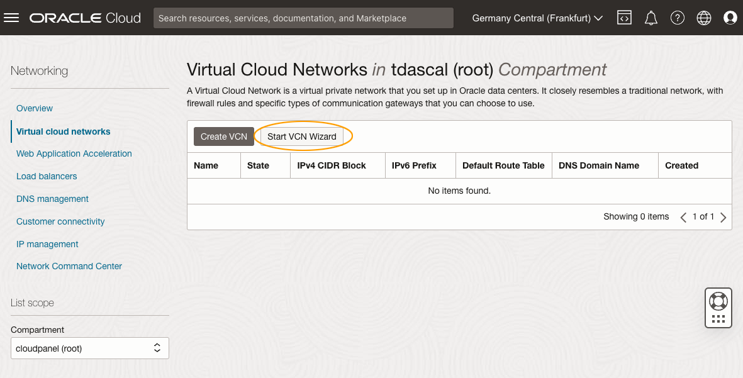Open the Help question mark icon
Viewport: 743px width, 378px height.
click(678, 18)
